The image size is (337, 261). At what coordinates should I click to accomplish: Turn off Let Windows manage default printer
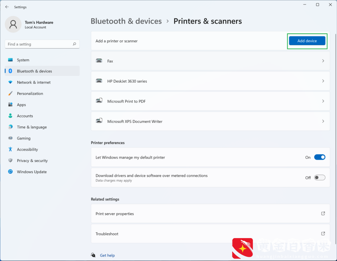coord(320,157)
